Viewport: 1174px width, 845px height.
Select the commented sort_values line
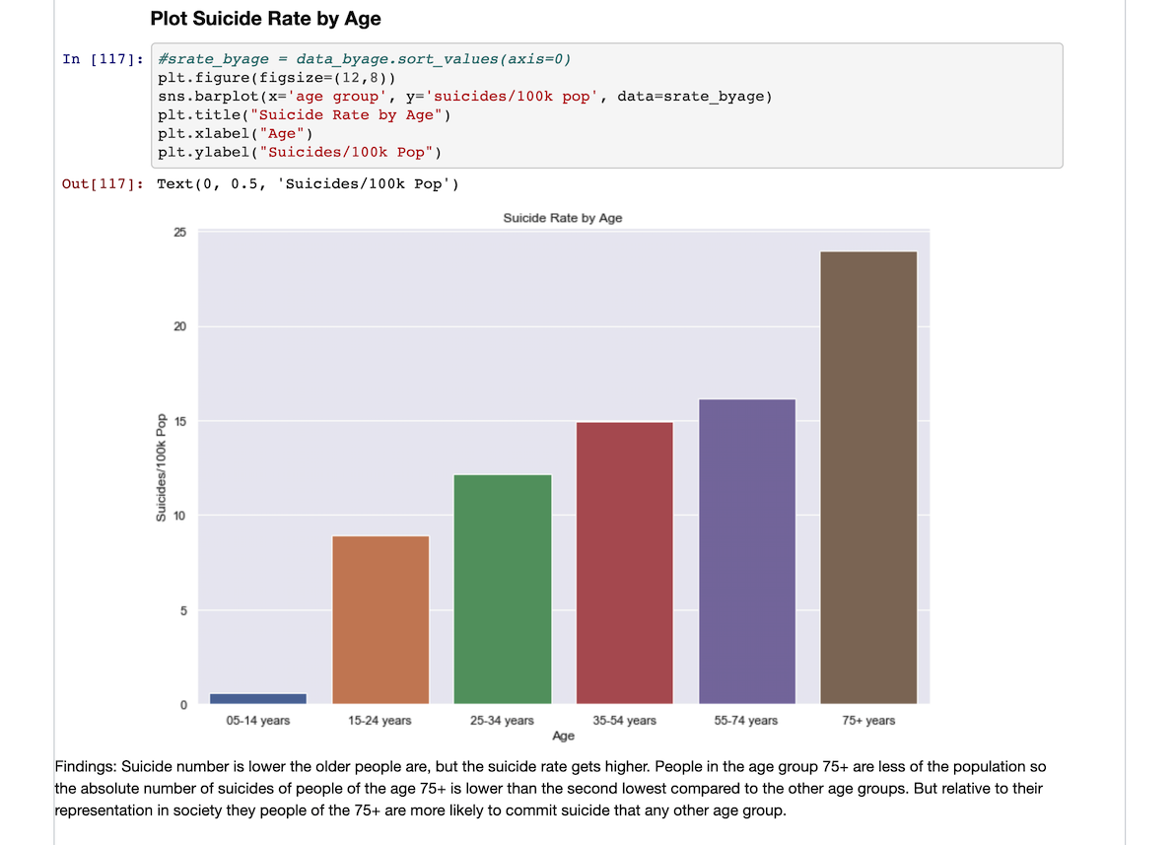pyautogui.click(x=365, y=58)
